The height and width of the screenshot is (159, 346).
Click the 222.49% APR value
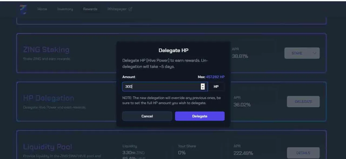coord(243,153)
